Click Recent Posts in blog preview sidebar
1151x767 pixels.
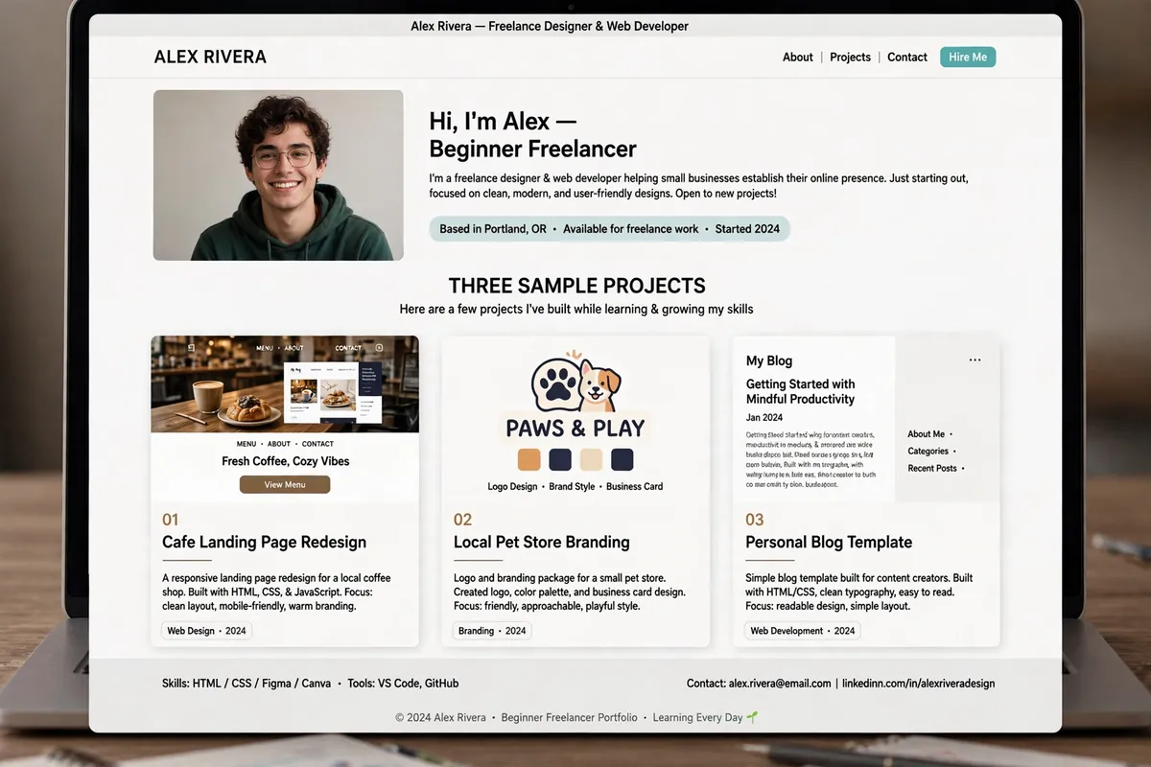(x=932, y=469)
